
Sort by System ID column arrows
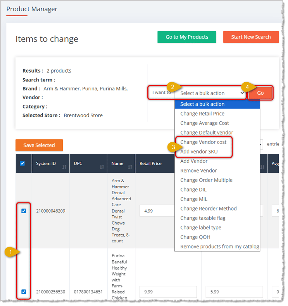(x=64, y=167)
